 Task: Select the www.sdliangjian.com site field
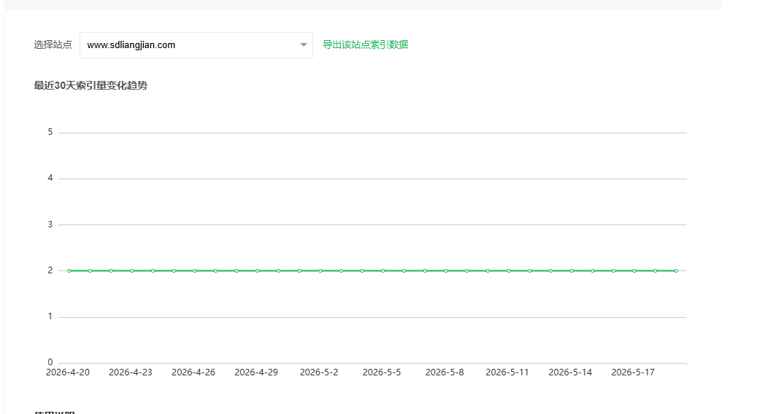pos(196,45)
